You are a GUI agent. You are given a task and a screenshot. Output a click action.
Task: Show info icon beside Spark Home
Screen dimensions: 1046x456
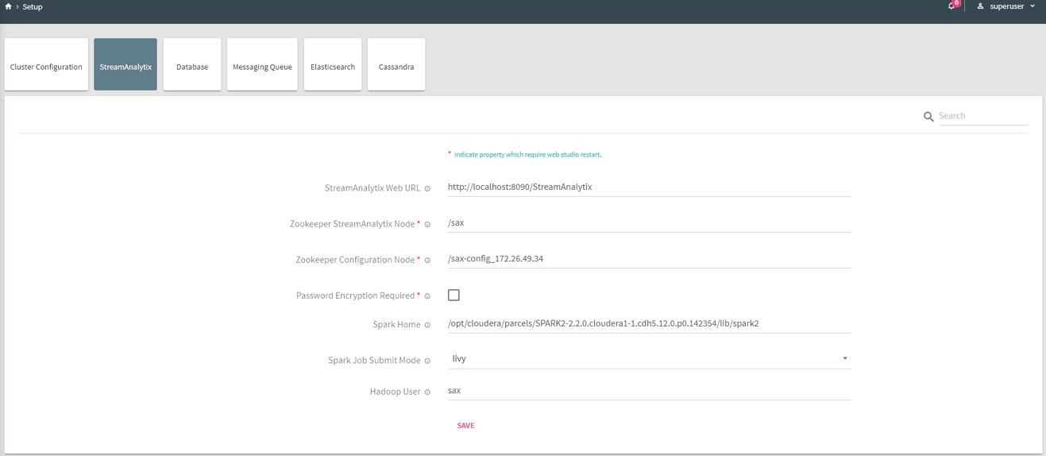[x=427, y=325]
